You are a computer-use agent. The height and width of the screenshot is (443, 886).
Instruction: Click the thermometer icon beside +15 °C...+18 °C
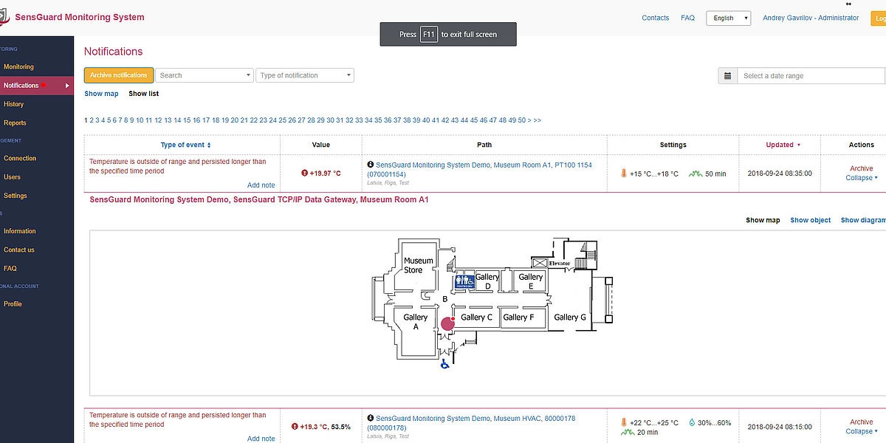click(623, 174)
